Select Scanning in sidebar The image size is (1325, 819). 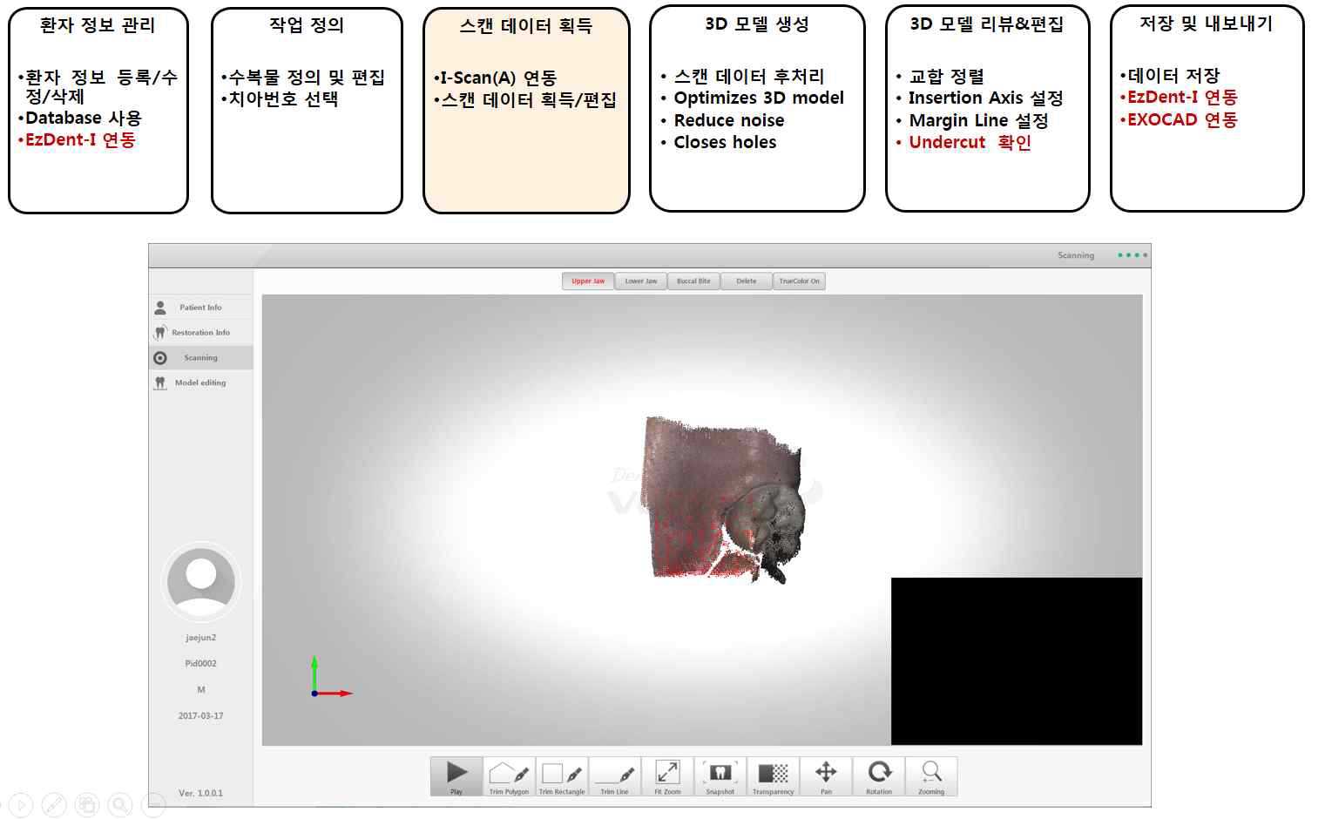pyautogui.click(x=200, y=358)
